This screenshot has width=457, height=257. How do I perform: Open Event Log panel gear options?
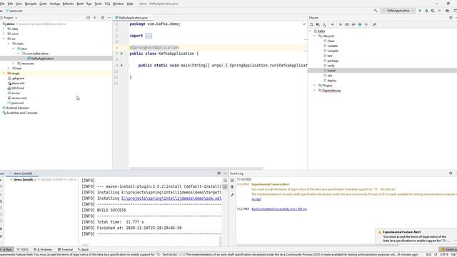click(451, 173)
